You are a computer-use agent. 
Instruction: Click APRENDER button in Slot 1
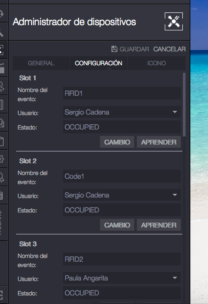coord(159,142)
